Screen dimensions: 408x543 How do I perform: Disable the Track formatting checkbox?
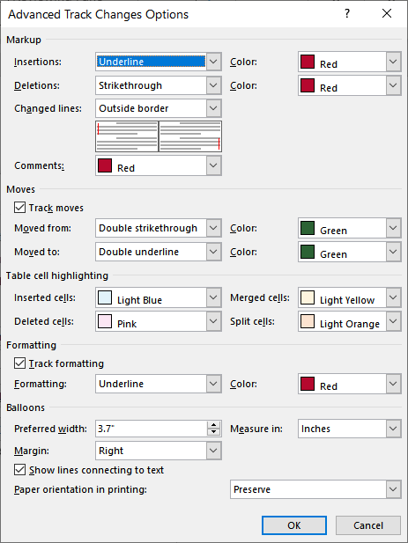tap(19, 363)
